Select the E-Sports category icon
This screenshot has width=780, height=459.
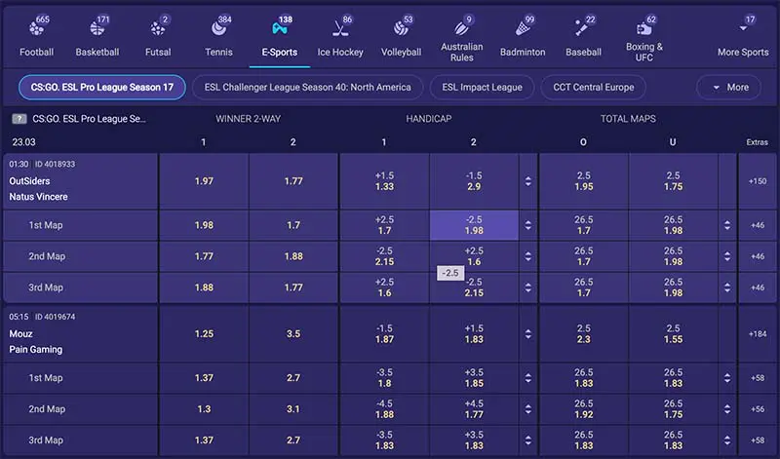(280, 28)
